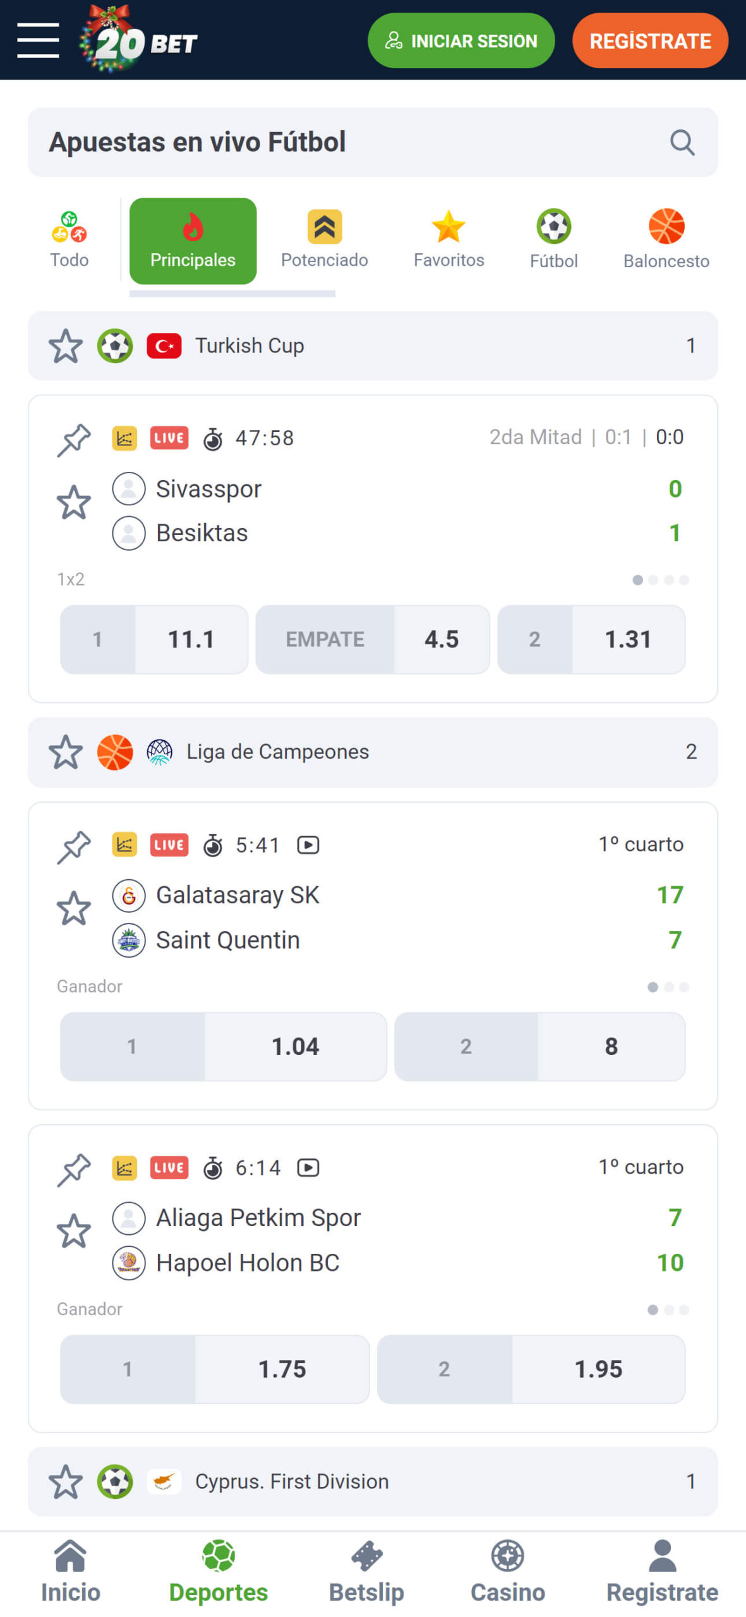Viewport: 746px width, 1617px height.
Task: Favorite the Turkish Cup league
Action: point(66,346)
